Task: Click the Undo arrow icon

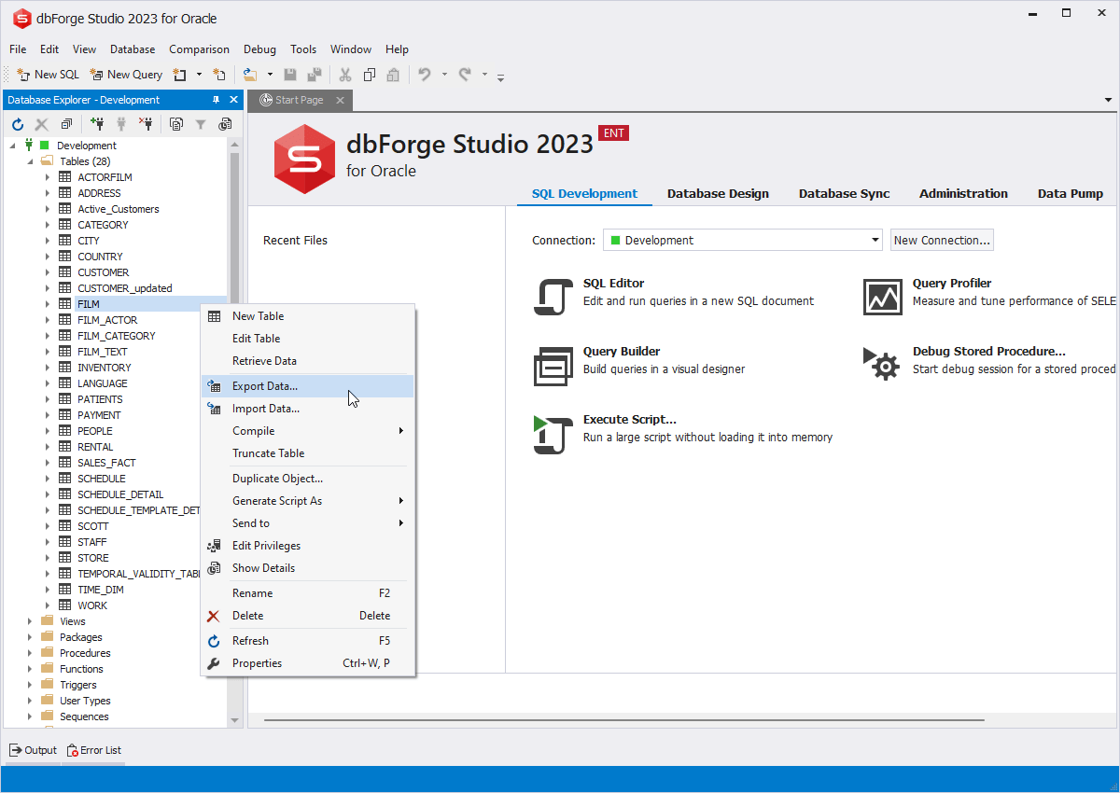Action: click(x=425, y=75)
